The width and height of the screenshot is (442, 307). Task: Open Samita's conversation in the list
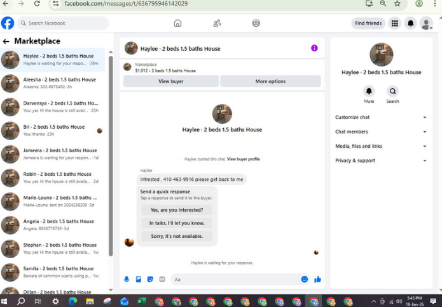(53, 272)
